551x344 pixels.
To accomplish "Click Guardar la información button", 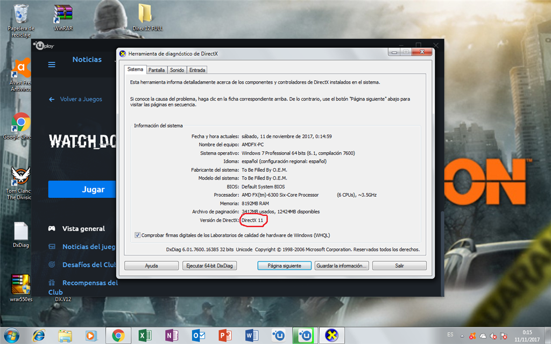I will coord(342,266).
